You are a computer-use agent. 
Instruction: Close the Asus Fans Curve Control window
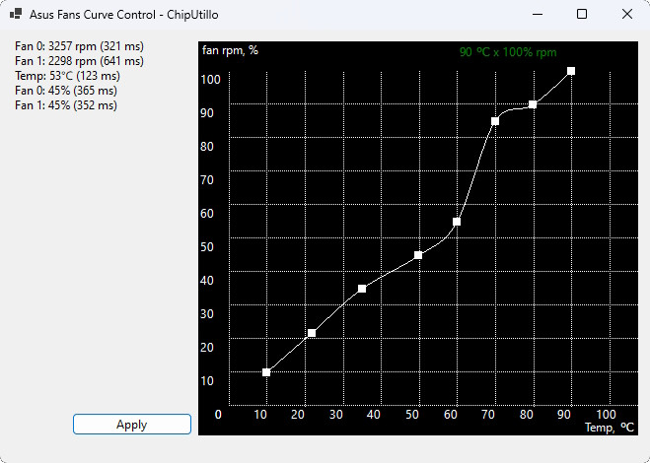tap(627, 14)
